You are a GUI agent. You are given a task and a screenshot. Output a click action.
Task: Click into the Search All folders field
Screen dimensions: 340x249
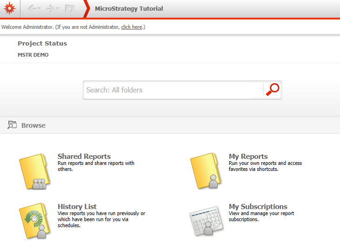(172, 90)
